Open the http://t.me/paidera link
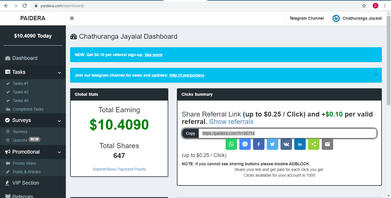Screen dimensions: 391x198 [x=187, y=75]
